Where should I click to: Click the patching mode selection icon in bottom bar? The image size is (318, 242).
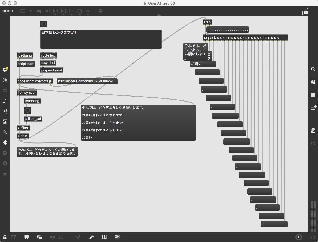[x=14, y=237]
